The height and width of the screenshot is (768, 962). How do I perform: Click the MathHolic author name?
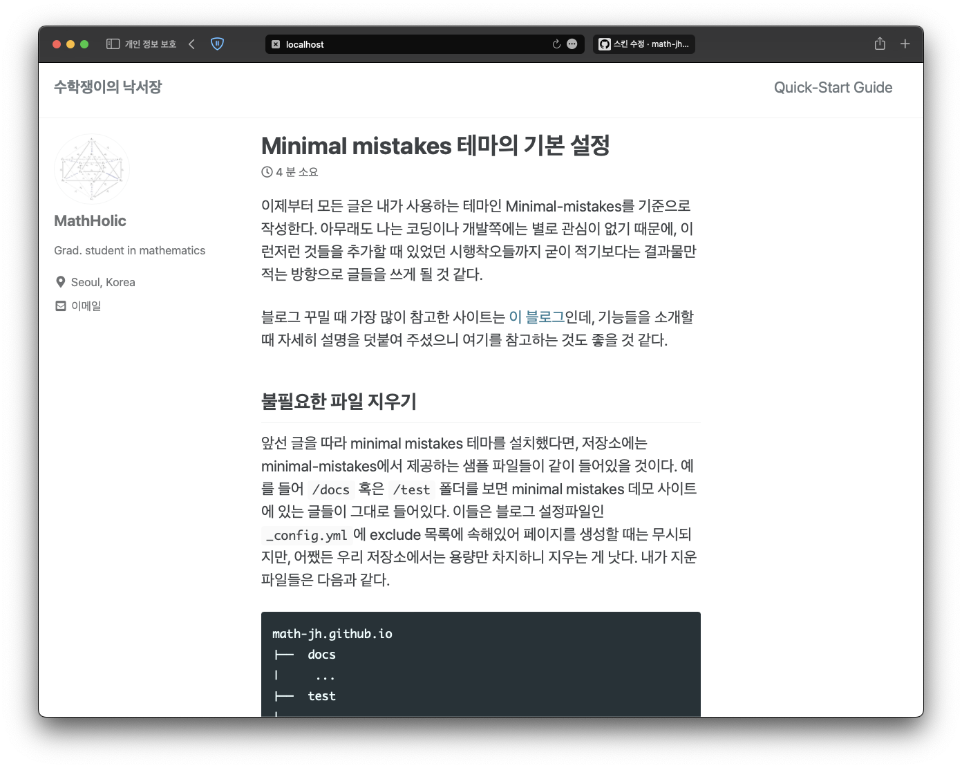[90, 221]
